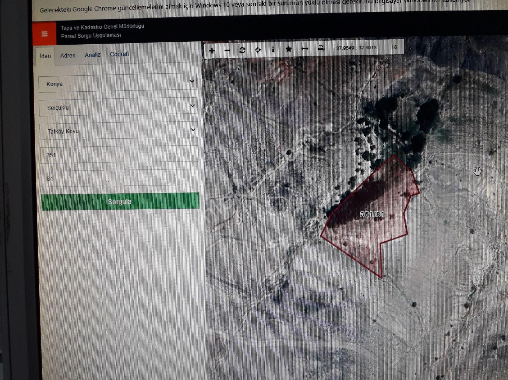
Task: Switch to the İdari tab
Action: [45, 56]
